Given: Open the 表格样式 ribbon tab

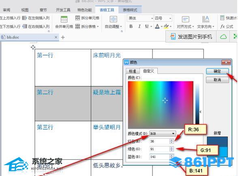Looking at the screenshot, I should [x=130, y=10].
